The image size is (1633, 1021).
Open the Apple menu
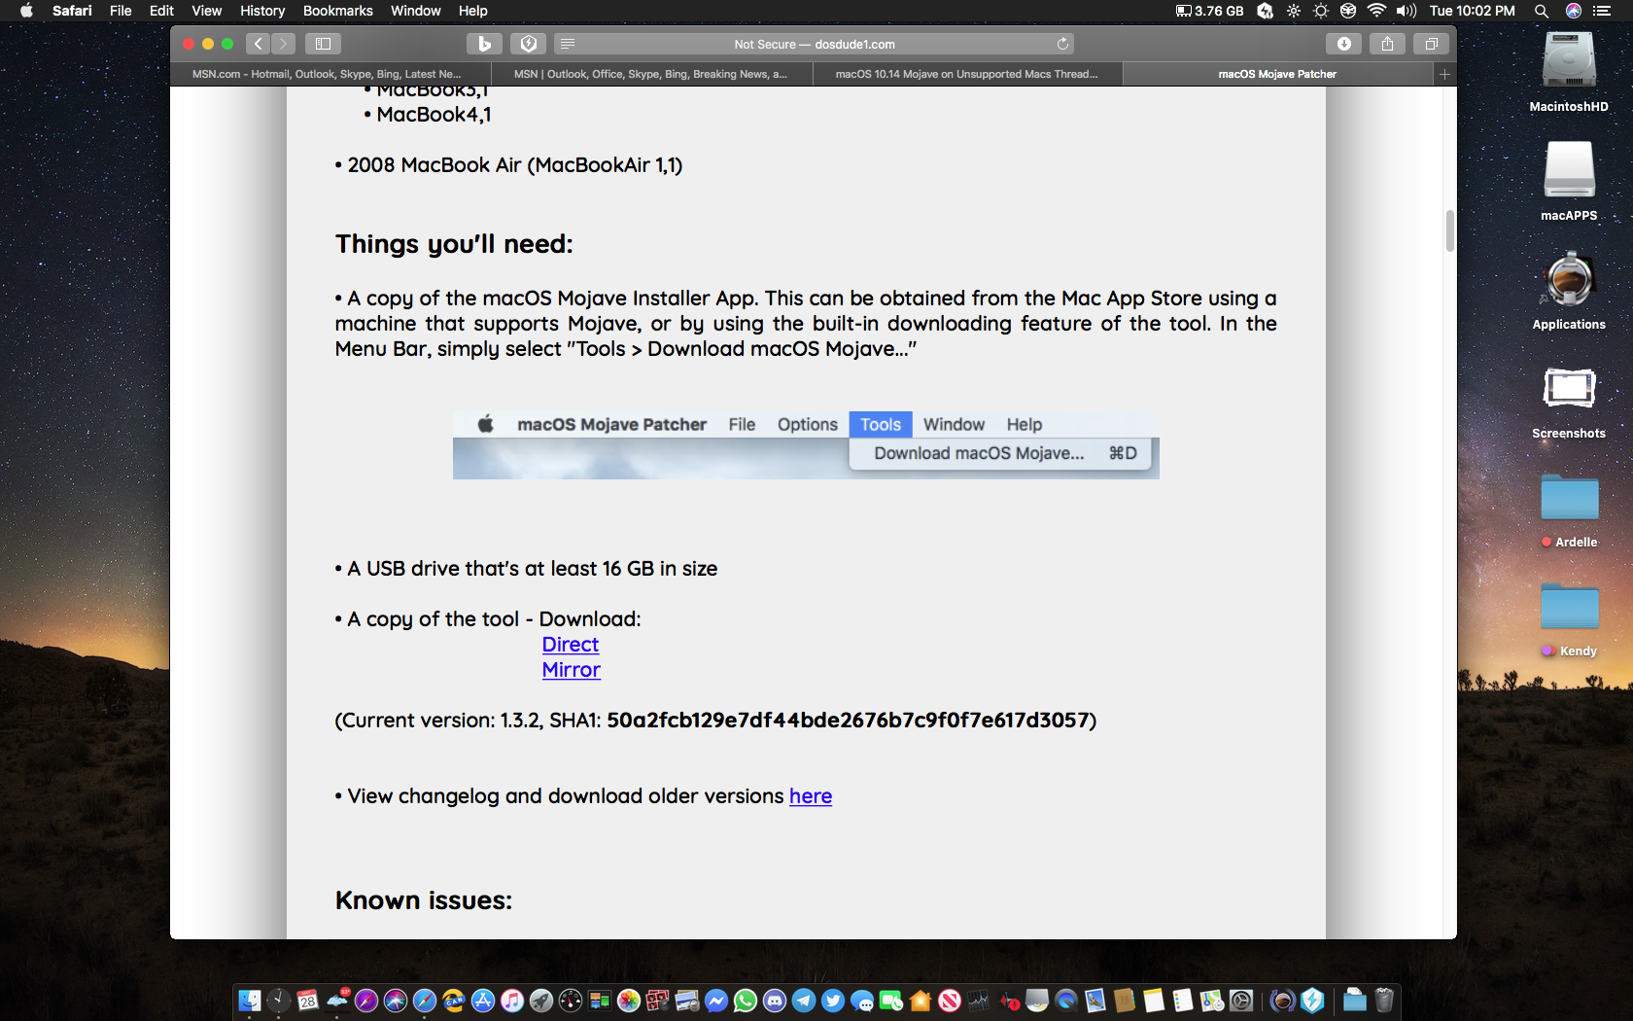coord(26,11)
